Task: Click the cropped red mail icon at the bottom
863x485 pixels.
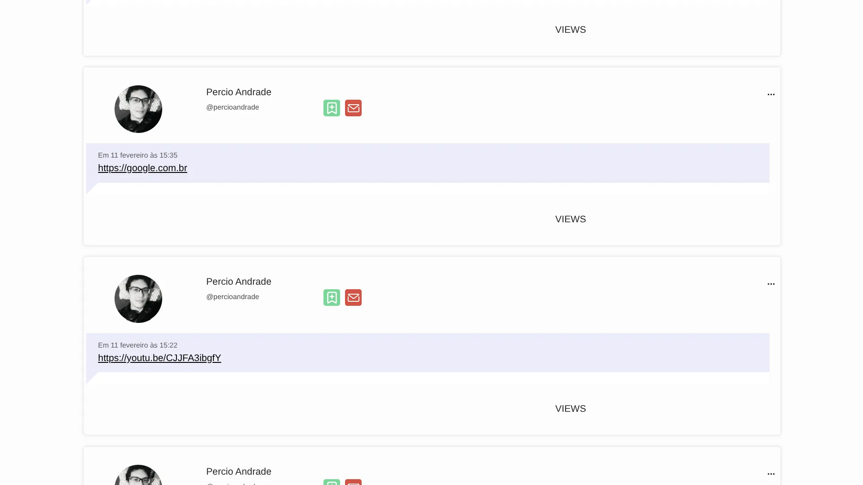Action: click(x=353, y=482)
